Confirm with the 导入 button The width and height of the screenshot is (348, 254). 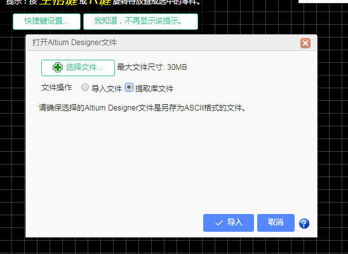click(x=229, y=223)
